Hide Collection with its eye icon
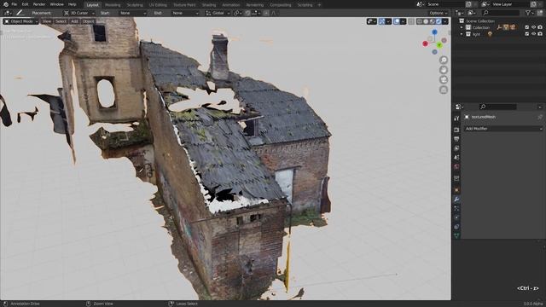The width and height of the screenshot is (546, 307). pyautogui.click(x=533, y=27)
